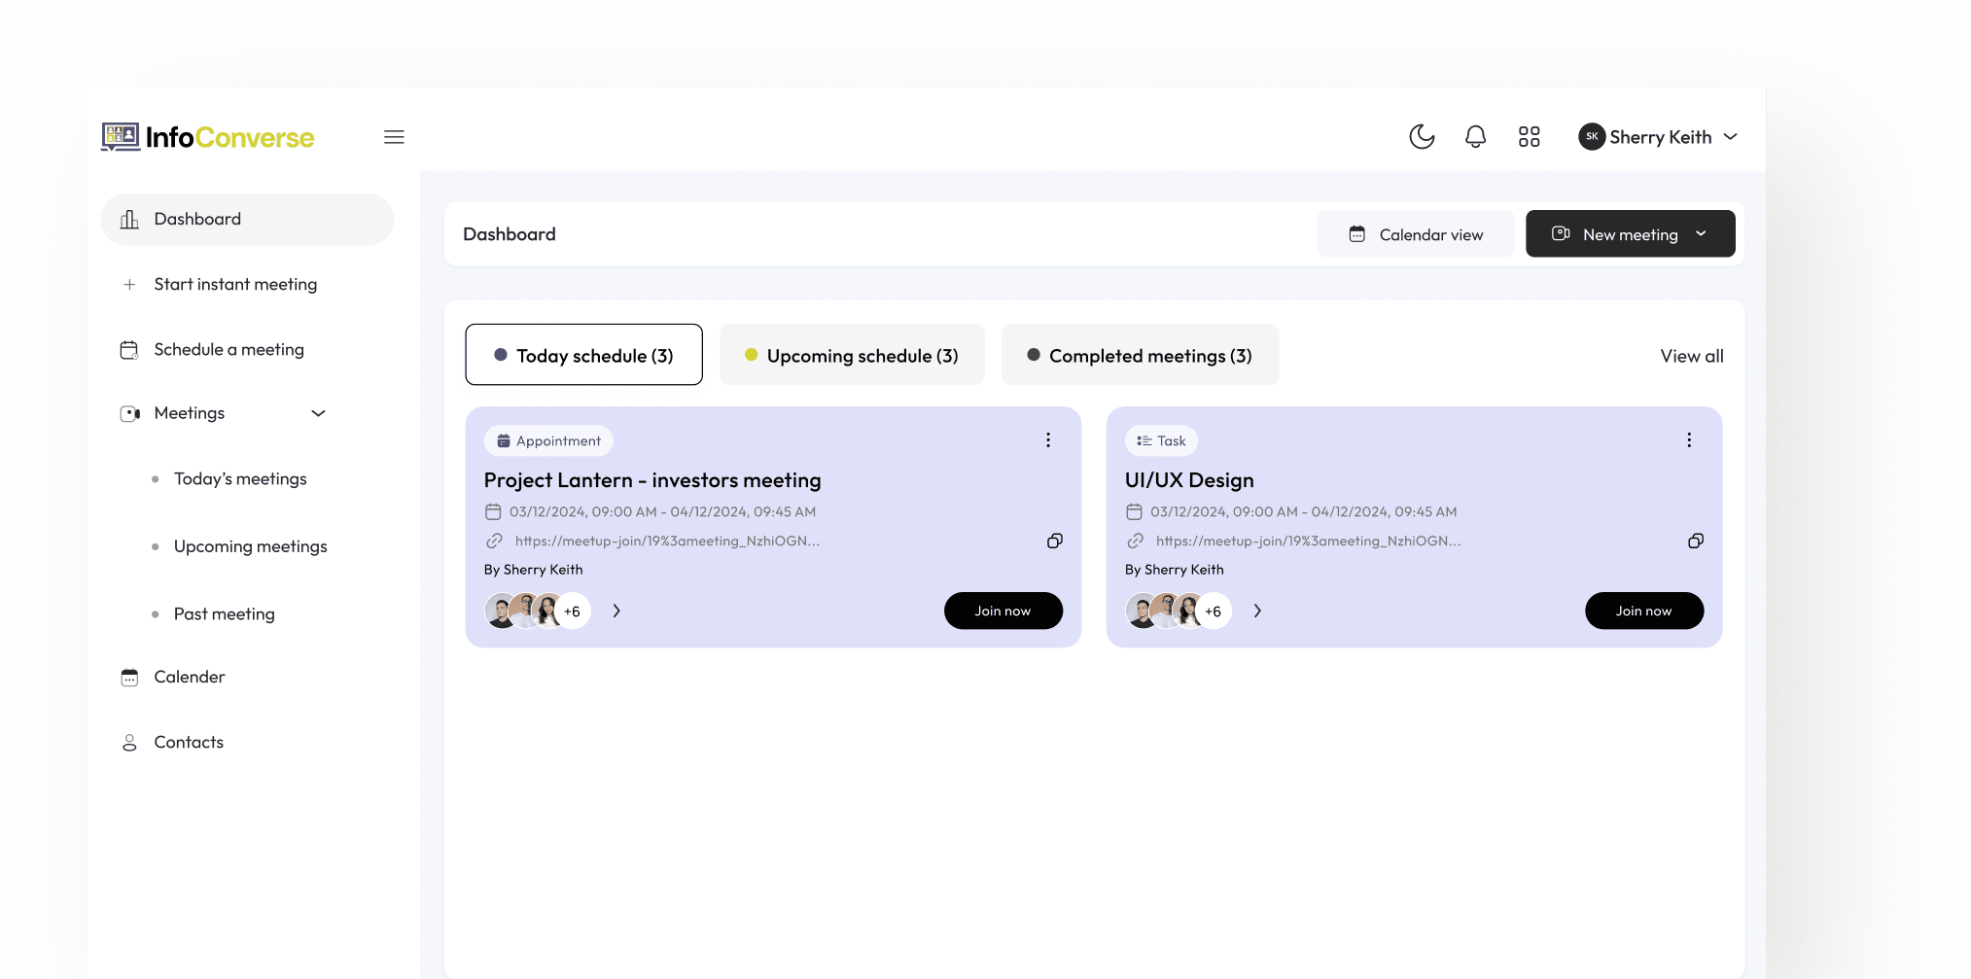Click Project Lantern - investors meeting title
This screenshot has height=979, width=1971.
[652, 480]
